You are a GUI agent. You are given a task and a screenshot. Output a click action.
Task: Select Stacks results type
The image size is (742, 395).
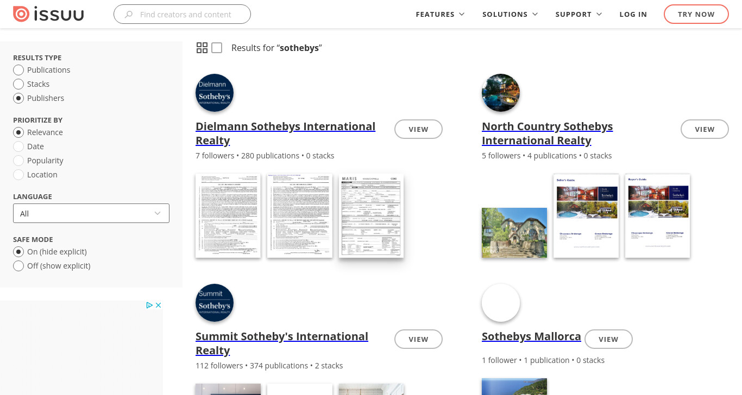[18, 84]
